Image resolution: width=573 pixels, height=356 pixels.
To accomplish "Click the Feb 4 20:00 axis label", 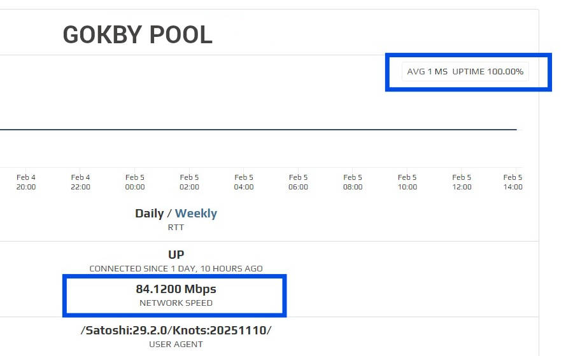I will click(26, 182).
